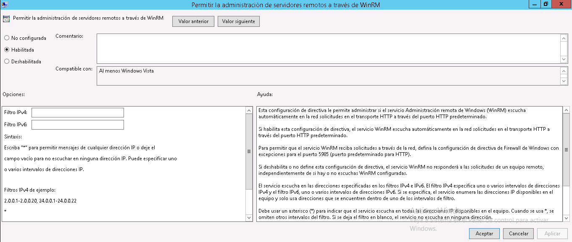
Task: Click the "Filtro IPv6:" label
Action: point(16,125)
